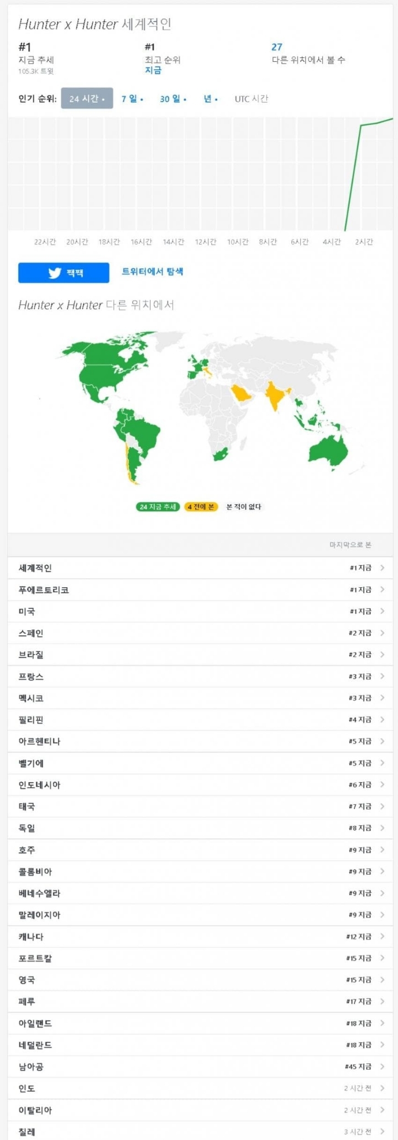Select the 아일랜드 row
The height and width of the screenshot is (1140, 398).
pyautogui.click(x=200, y=1023)
